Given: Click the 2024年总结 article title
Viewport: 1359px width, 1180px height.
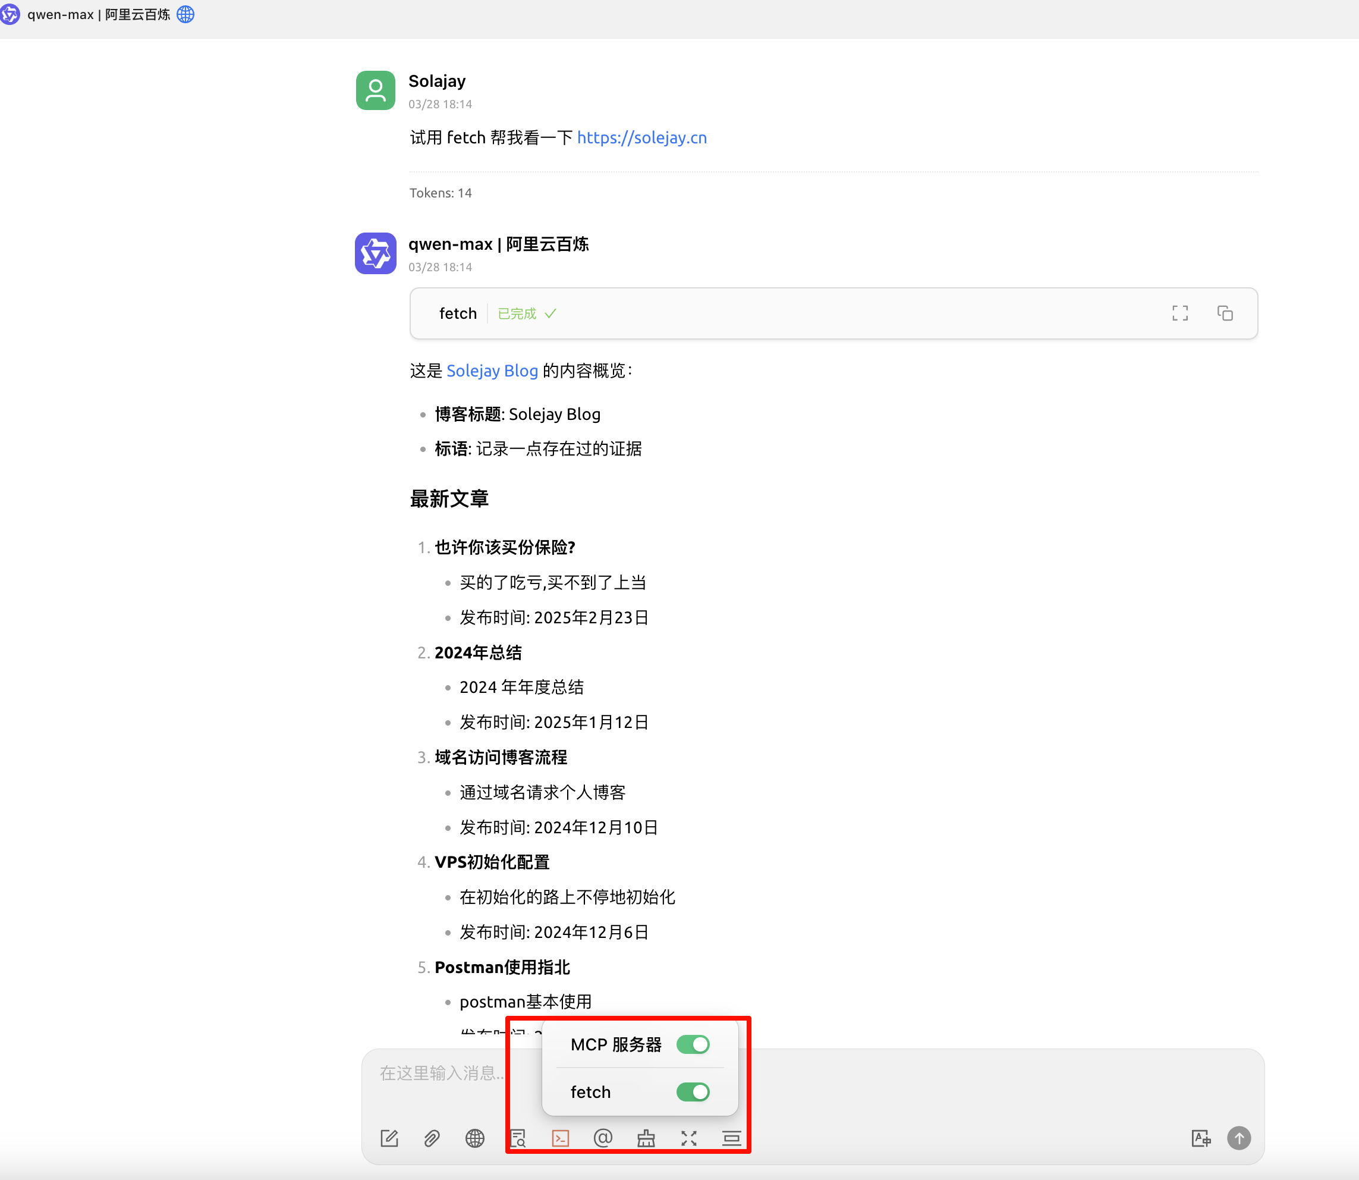Looking at the screenshot, I should (478, 652).
